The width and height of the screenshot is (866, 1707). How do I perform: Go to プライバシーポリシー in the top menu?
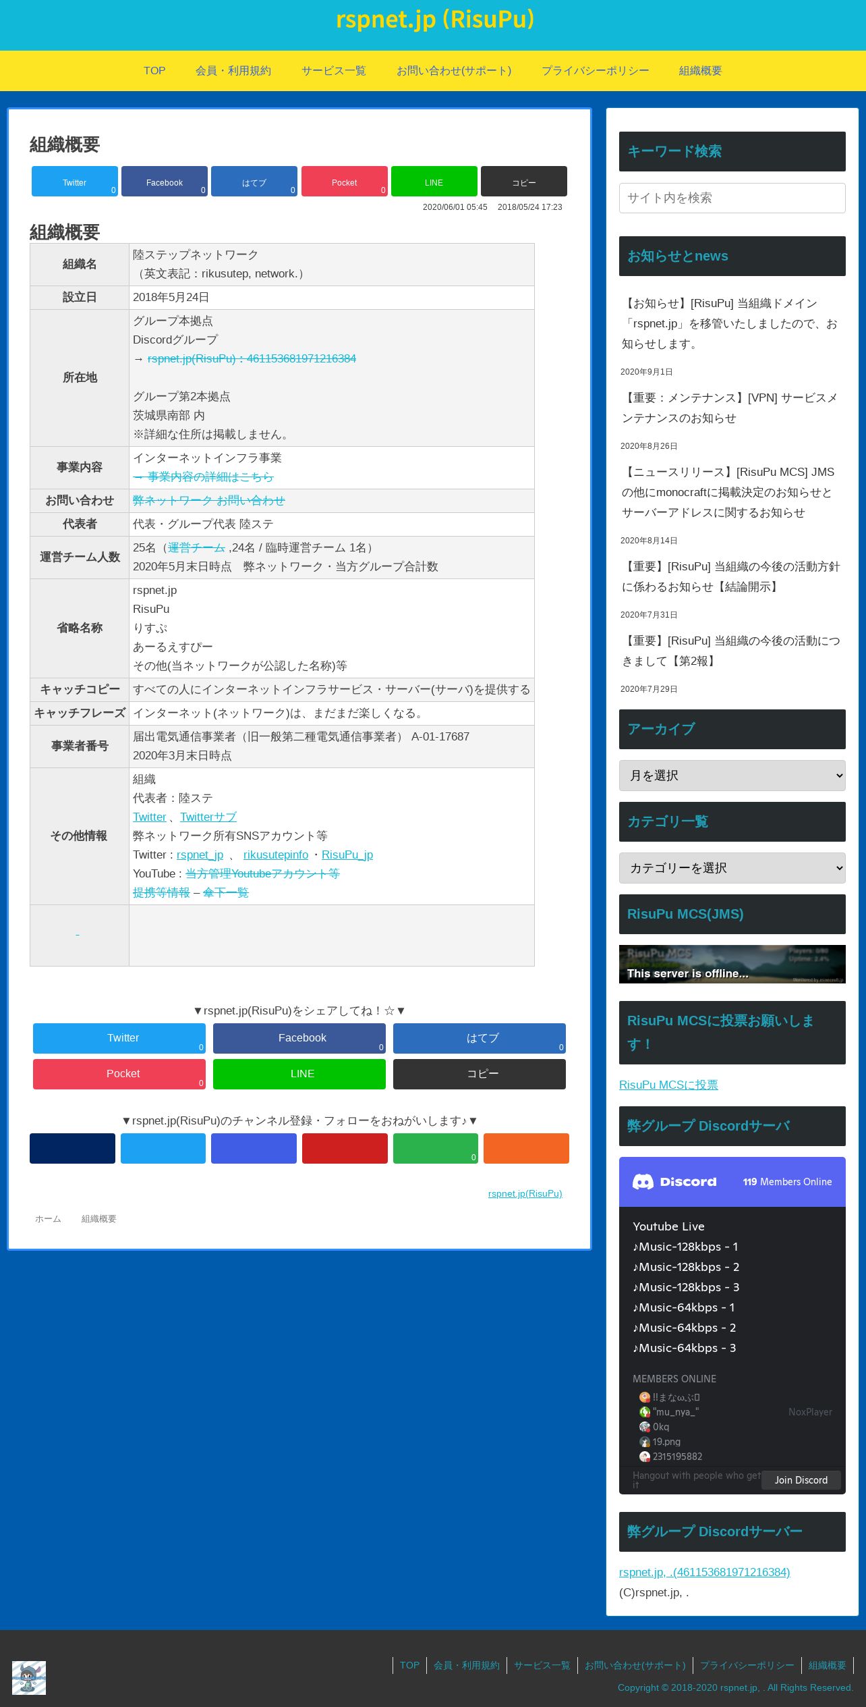[x=596, y=71]
